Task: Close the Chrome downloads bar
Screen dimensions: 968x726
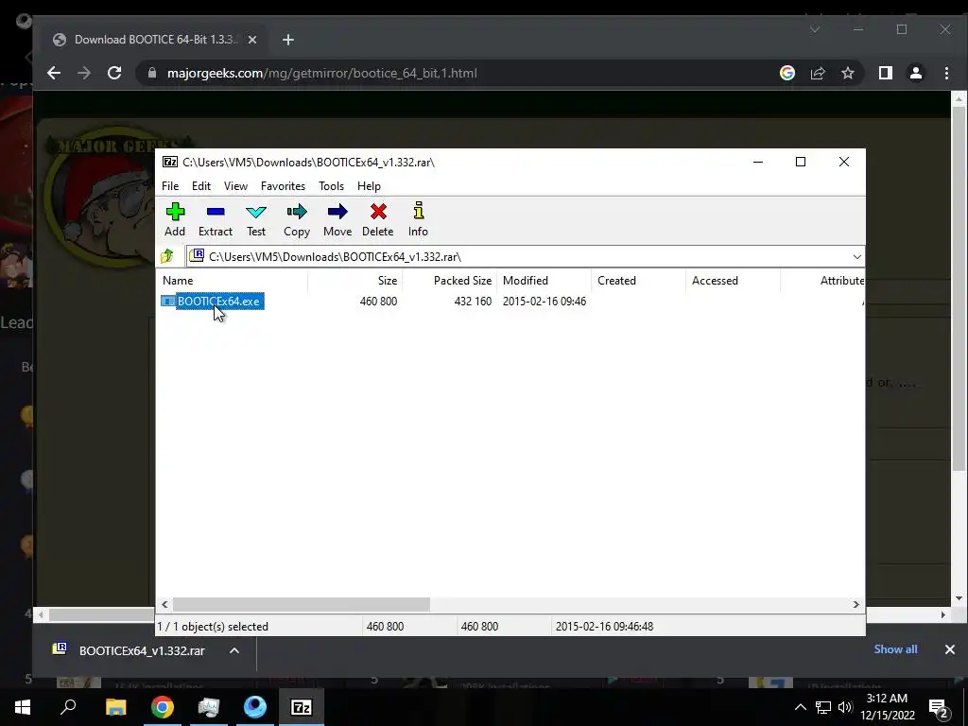Action: click(x=949, y=649)
